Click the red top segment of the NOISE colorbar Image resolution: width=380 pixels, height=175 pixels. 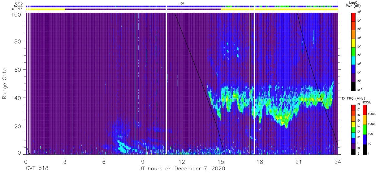[365, 110]
